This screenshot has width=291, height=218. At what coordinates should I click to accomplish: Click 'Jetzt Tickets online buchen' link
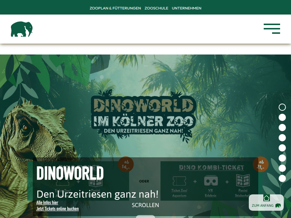(57, 209)
